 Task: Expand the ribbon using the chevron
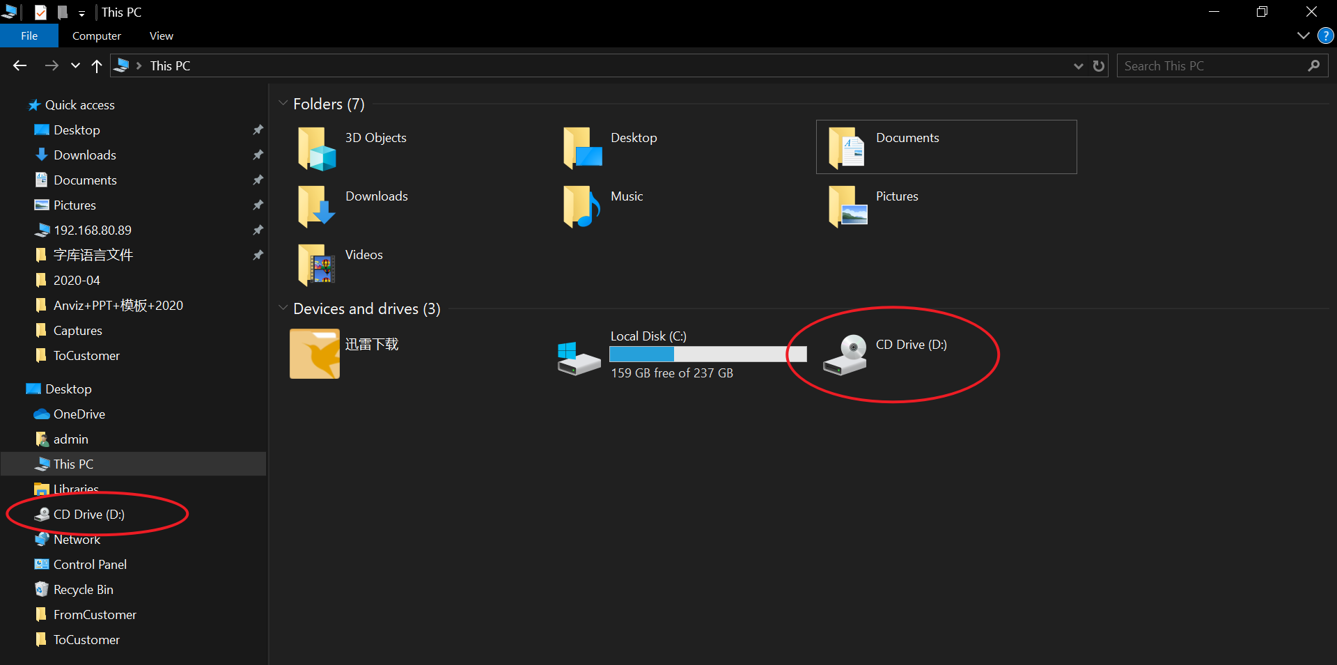(1304, 36)
